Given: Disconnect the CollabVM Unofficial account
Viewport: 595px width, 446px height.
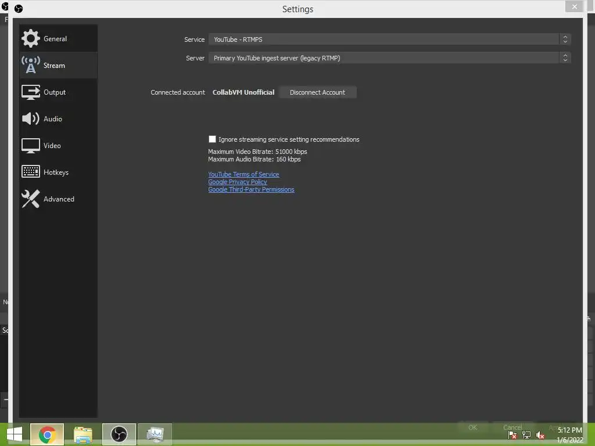Looking at the screenshot, I should 318,92.
